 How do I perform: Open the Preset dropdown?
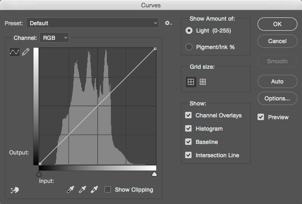coord(93,23)
